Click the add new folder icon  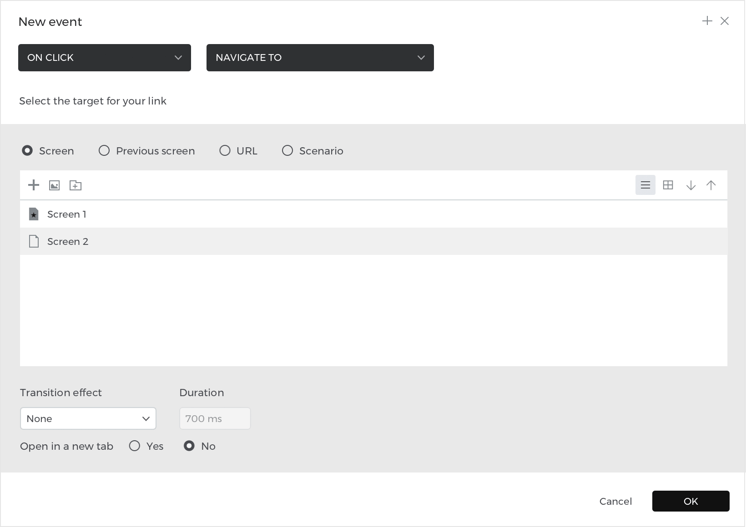coord(76,185)
